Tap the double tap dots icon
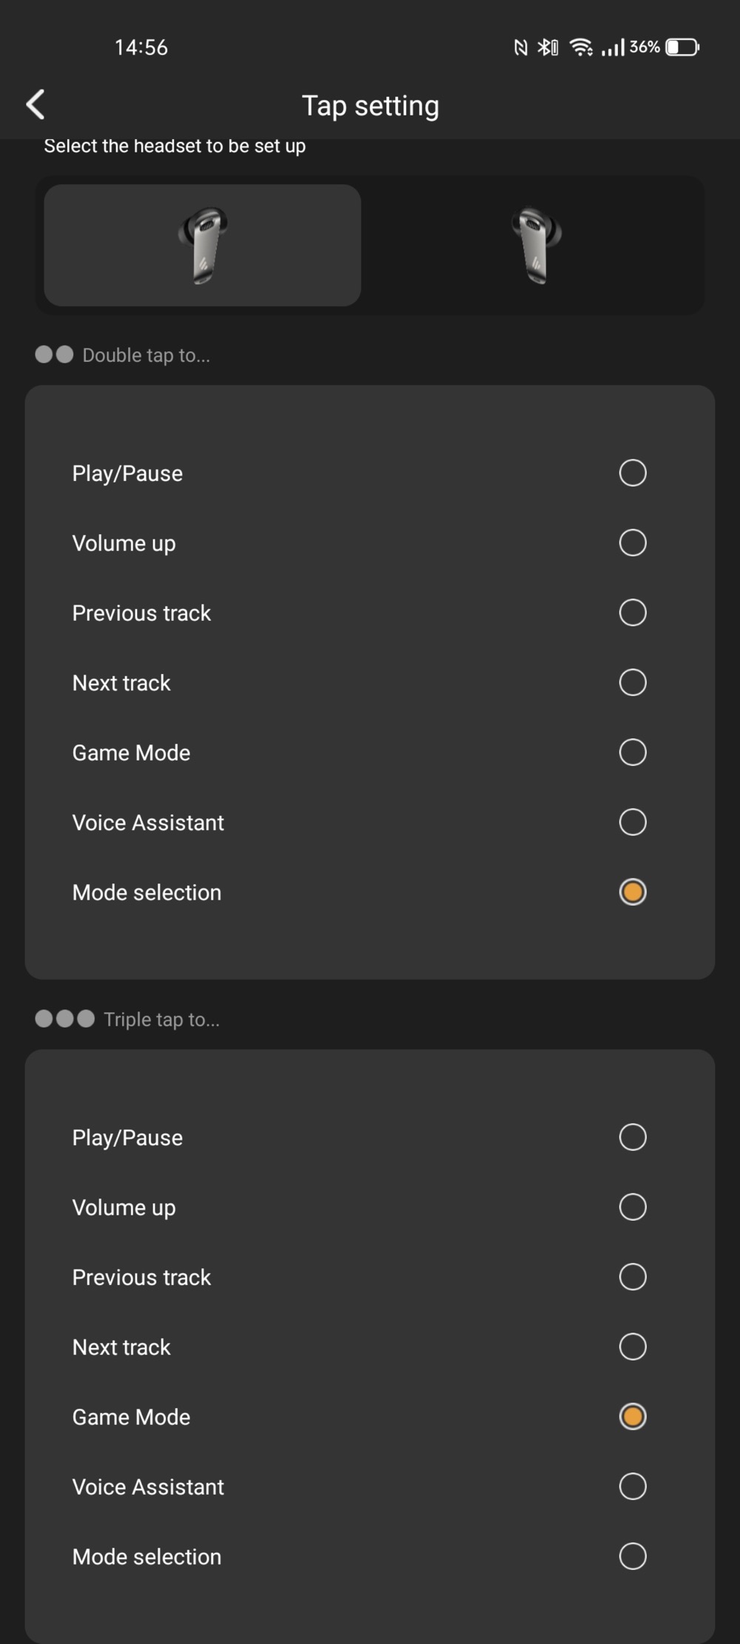 pos(54,354)
